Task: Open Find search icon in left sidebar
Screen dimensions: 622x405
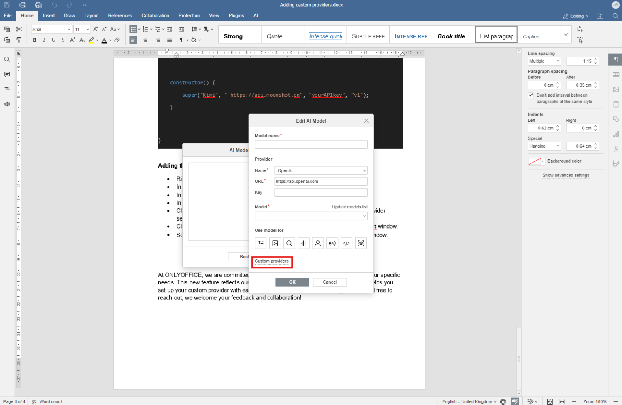Action: tap(7, 59)
